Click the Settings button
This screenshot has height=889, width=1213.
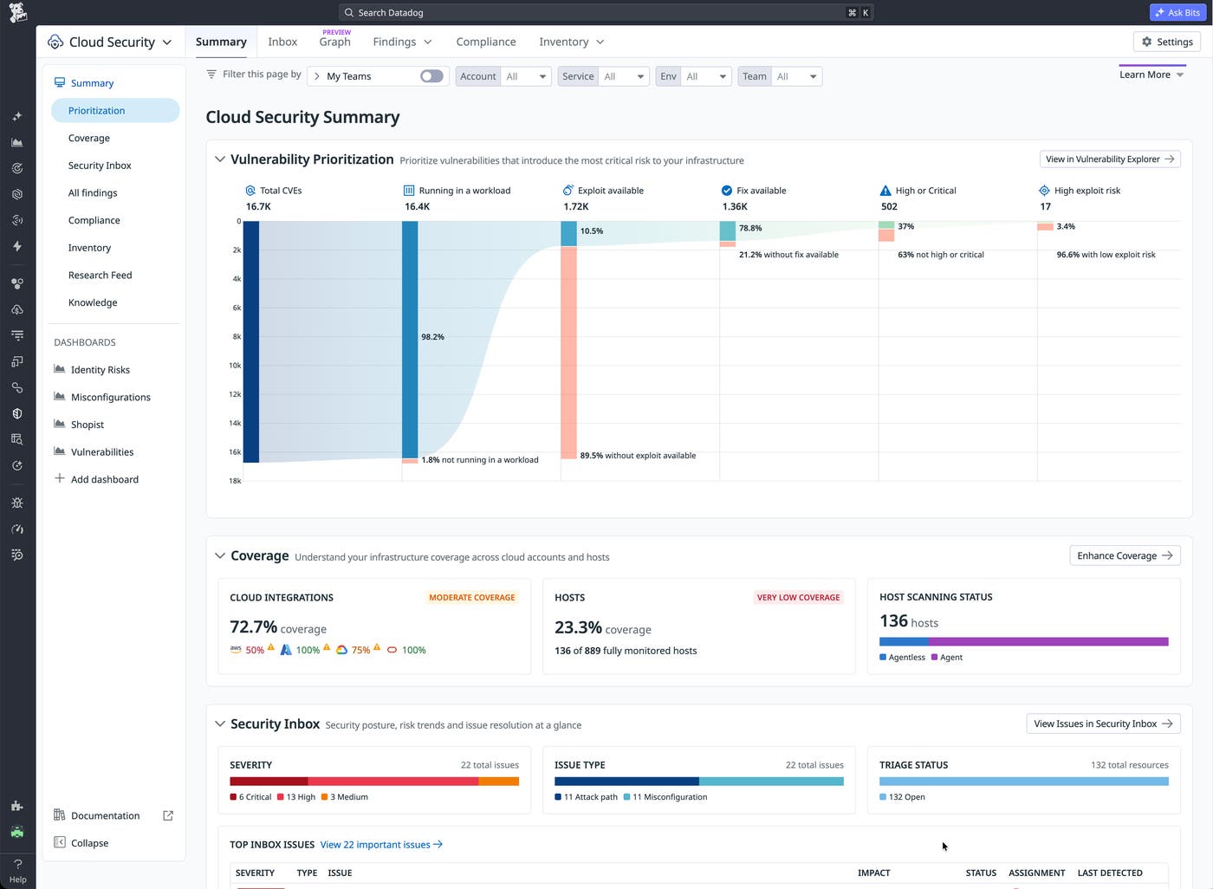(1167, 42)
